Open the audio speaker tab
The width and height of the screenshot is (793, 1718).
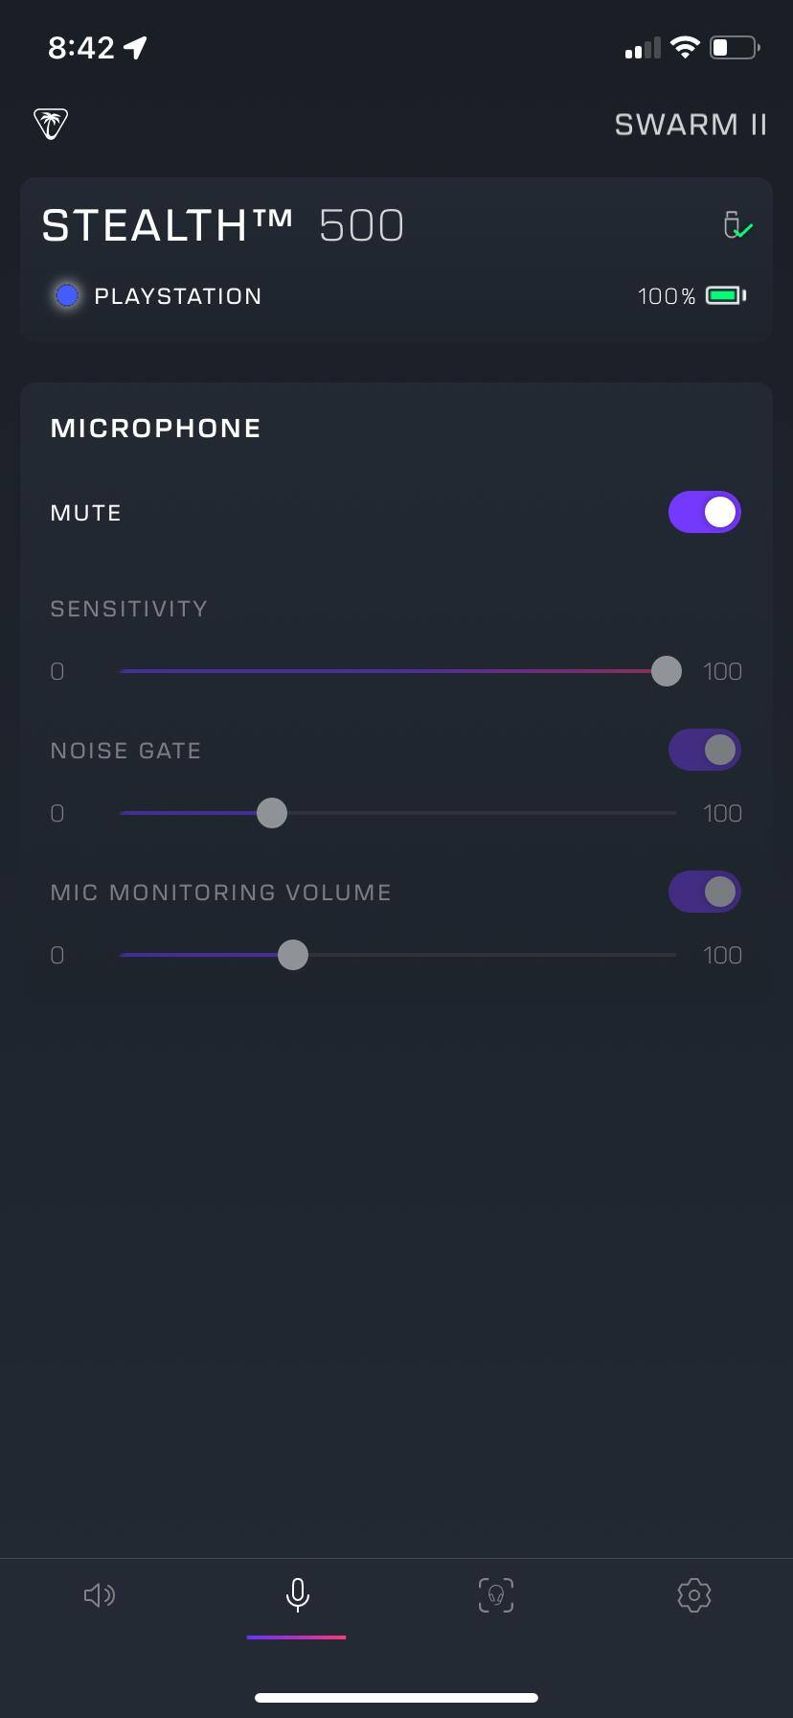pyautogui.click(x=100, y=1595)
